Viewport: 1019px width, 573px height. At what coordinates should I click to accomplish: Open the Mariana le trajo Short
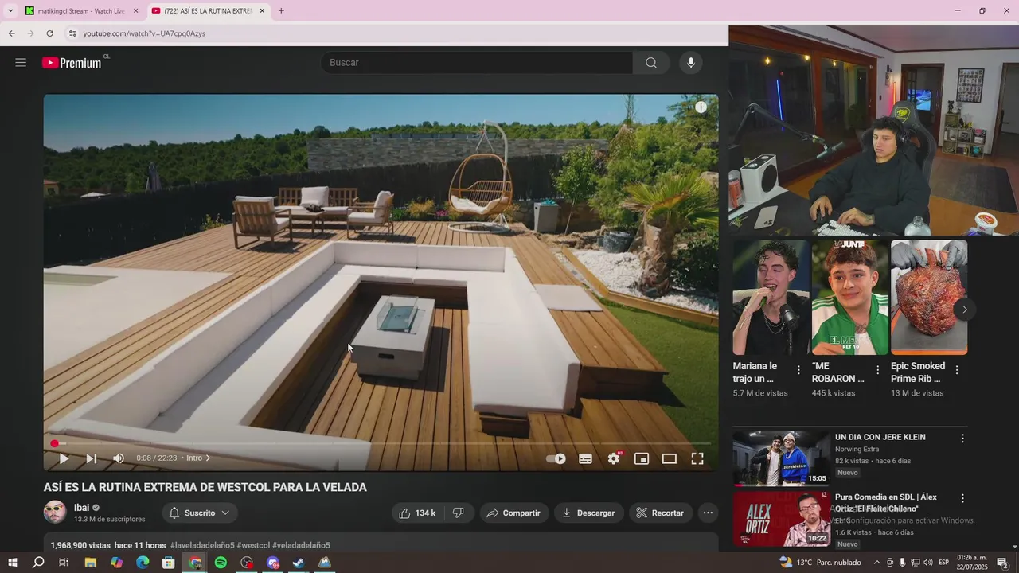(771, 298)
